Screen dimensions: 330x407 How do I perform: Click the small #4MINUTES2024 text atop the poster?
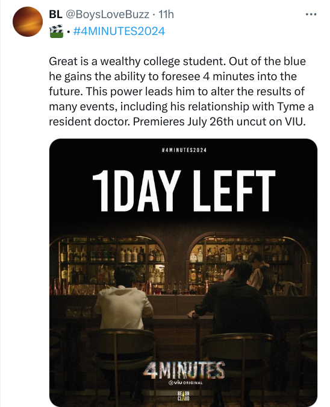[x=184, y=150]
